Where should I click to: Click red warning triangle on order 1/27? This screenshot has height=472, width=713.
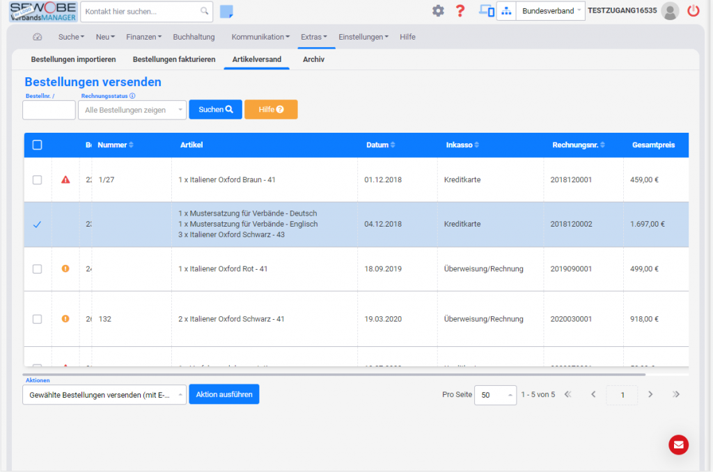pyautogui.click(x=65, y=180)
